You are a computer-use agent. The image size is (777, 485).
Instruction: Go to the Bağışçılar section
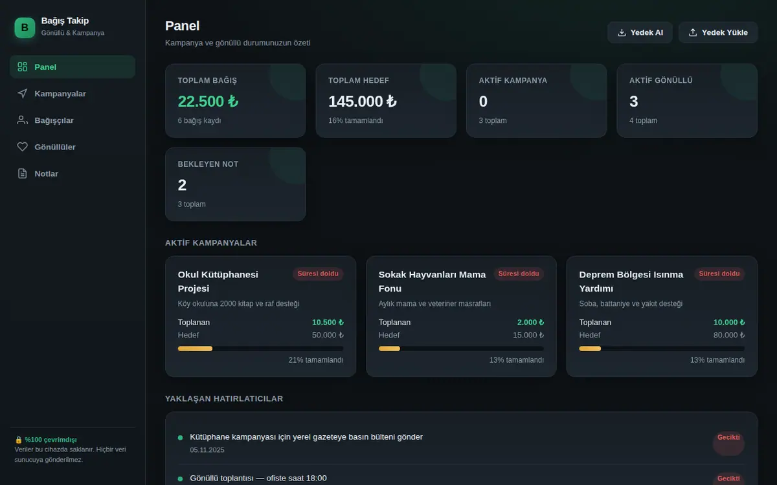(x=73, y=120)
